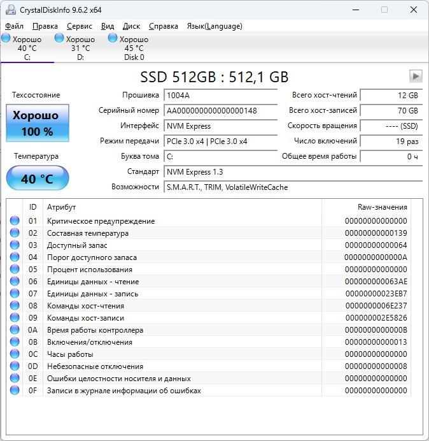Select the Критическое предупреждение row text
429x441 pixels.
click(101, 221)
